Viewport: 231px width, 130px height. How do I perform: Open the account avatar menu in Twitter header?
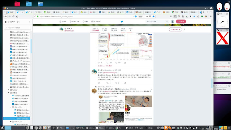(x=173, y=22)
